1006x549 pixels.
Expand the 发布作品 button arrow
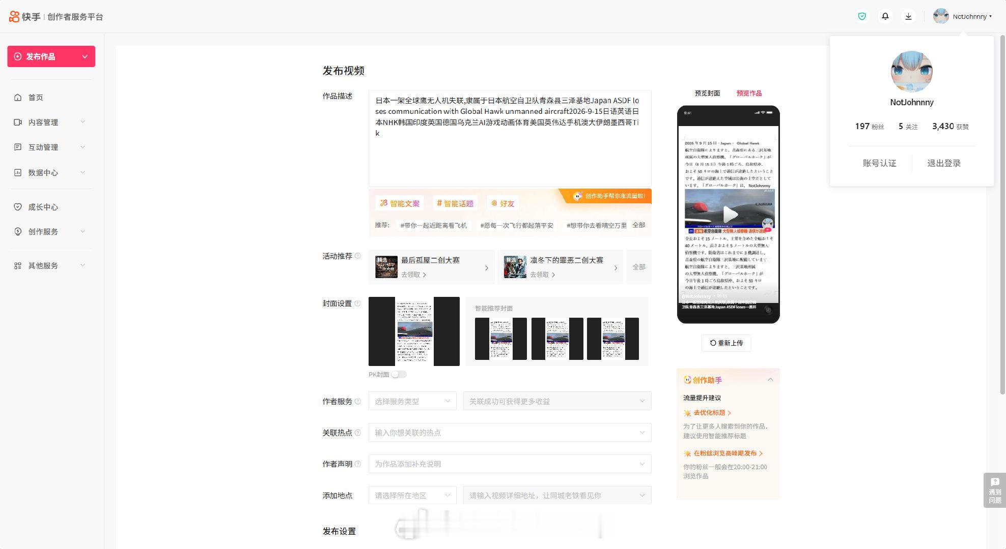[x=85, y=56]
